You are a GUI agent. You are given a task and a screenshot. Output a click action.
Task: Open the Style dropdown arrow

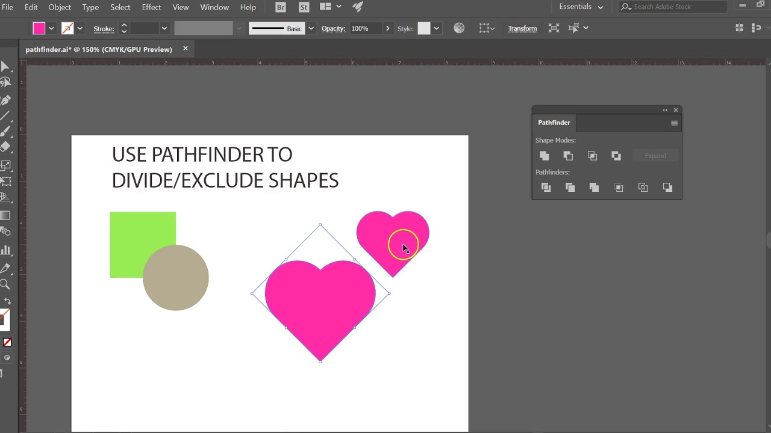[436, 28]
